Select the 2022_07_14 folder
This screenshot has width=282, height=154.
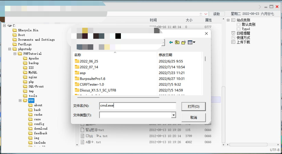[x=86, y=67]
